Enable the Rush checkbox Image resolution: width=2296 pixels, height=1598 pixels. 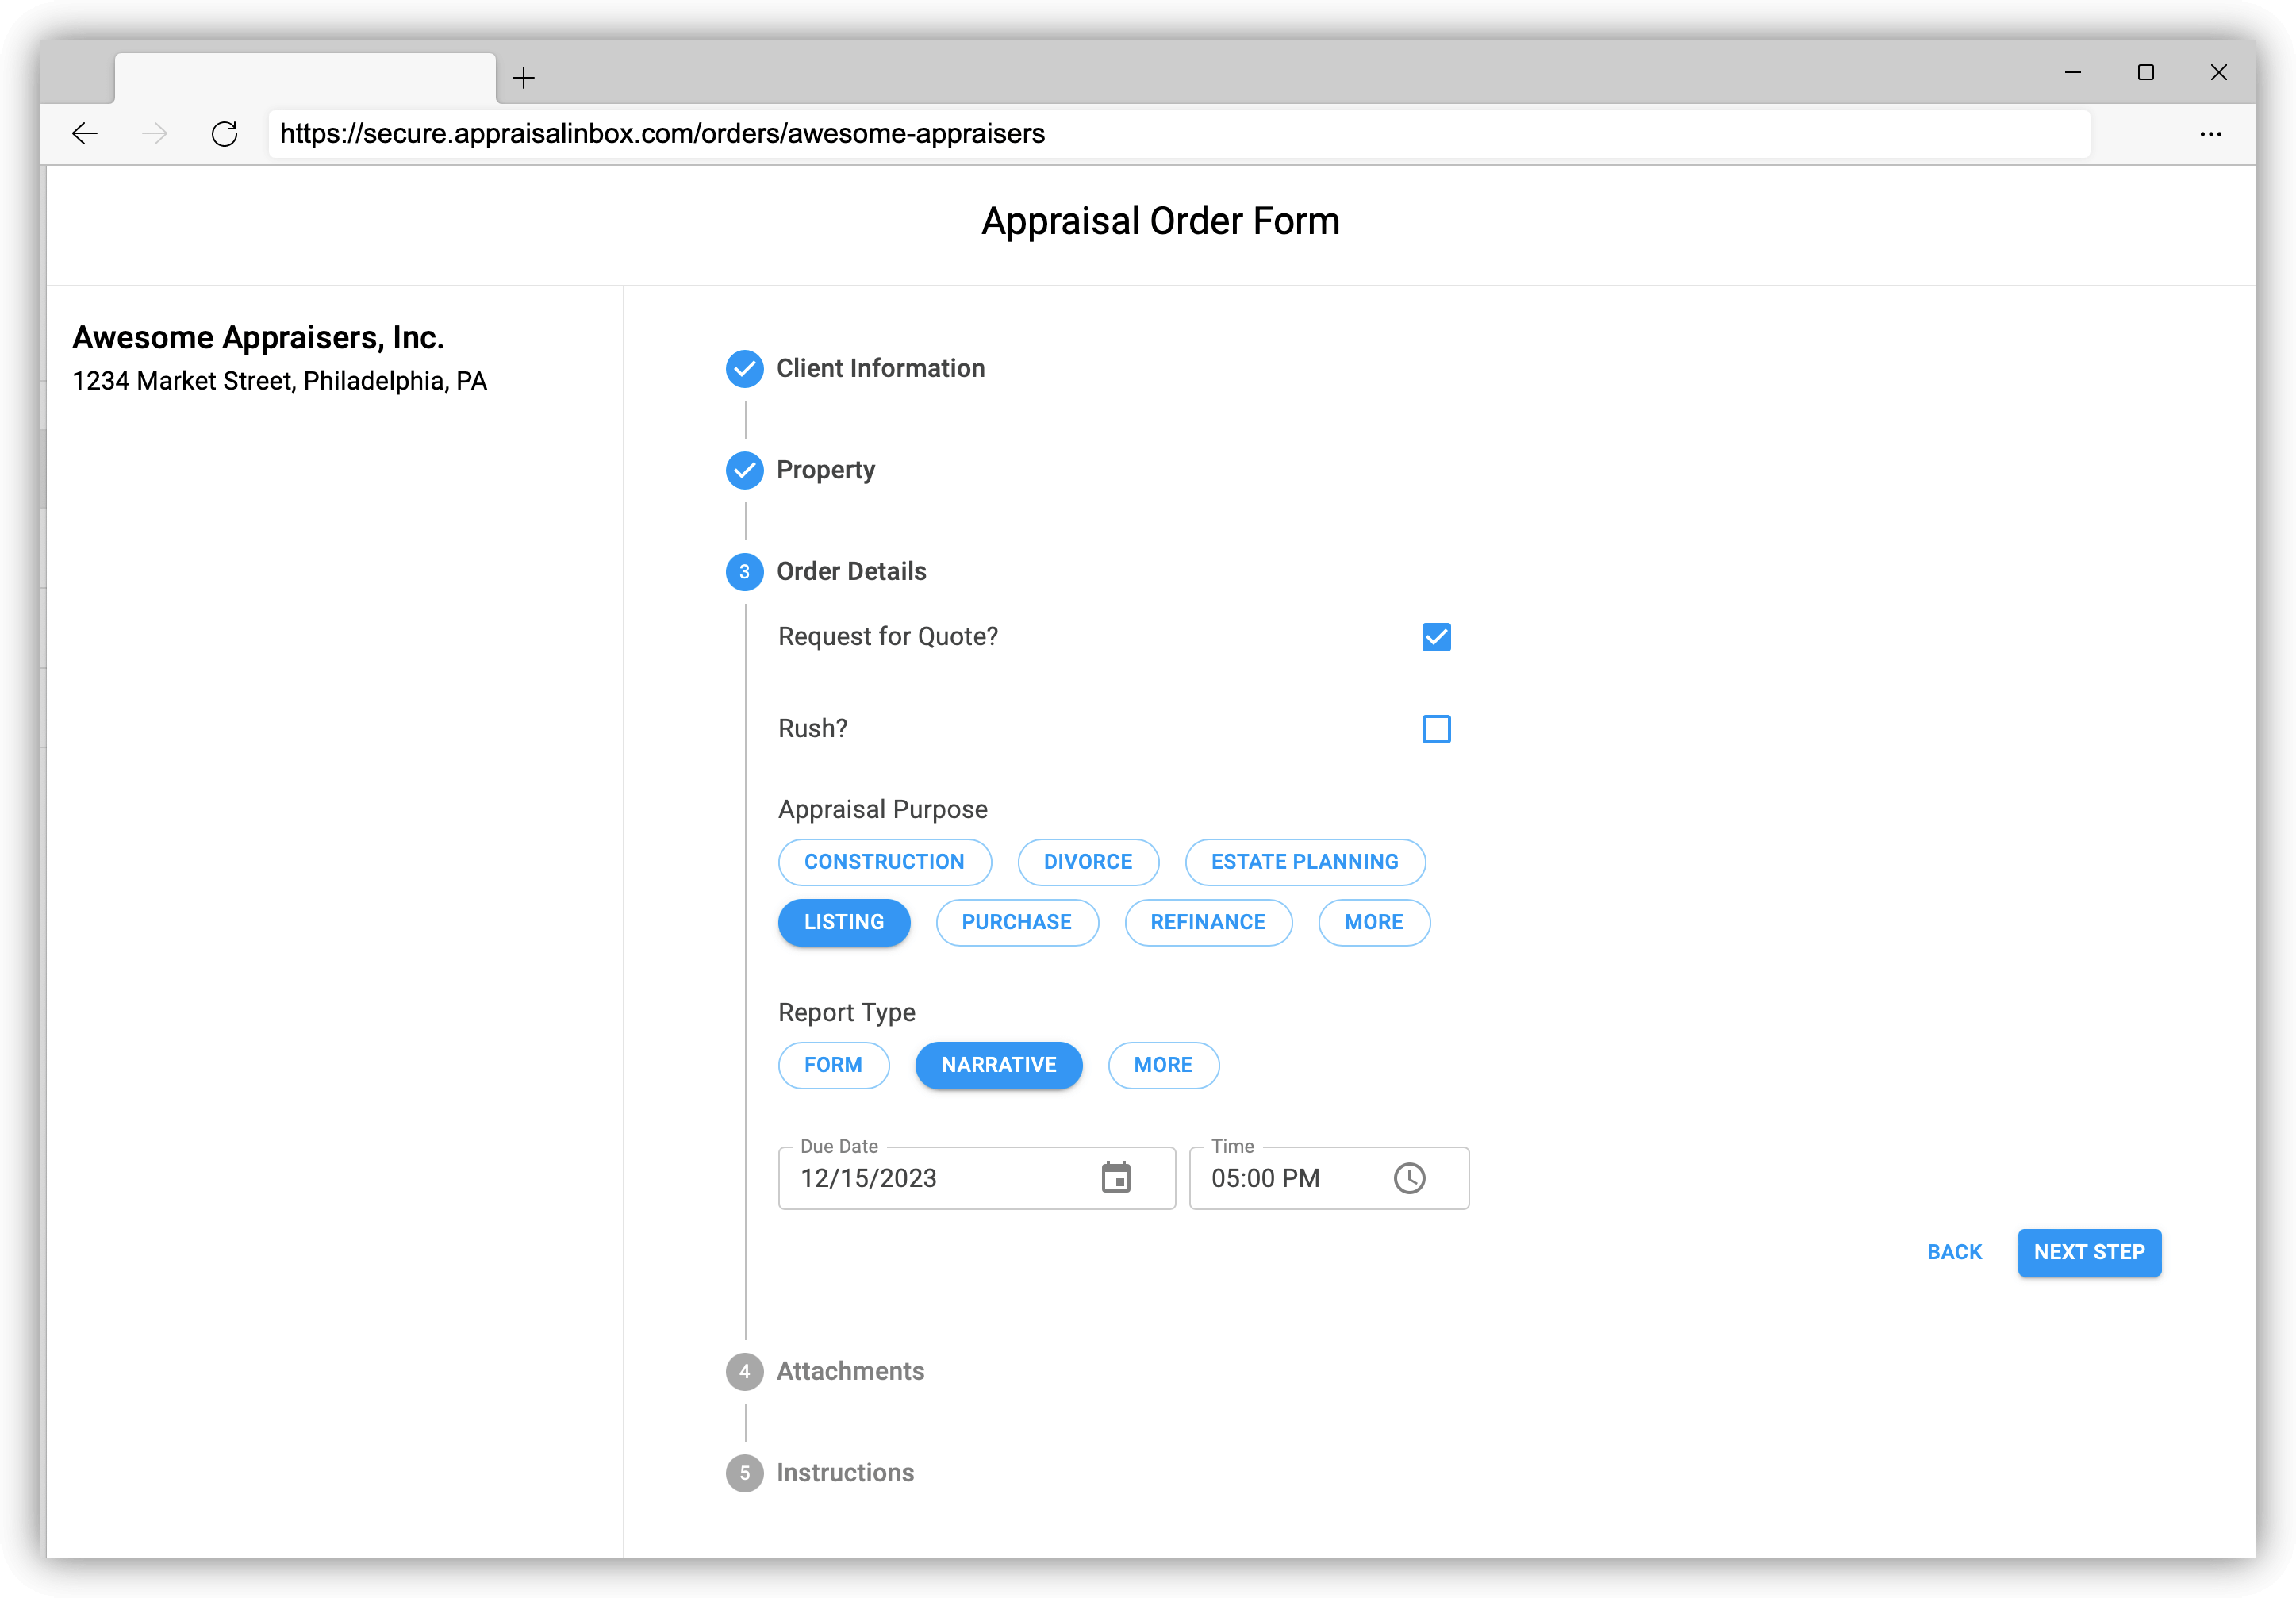coord(1437,730)
